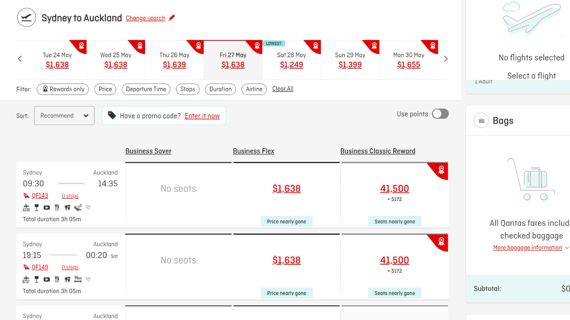Select the Fri 27 May date tab
Screen dimensions: 570x320
pos(233,60)
